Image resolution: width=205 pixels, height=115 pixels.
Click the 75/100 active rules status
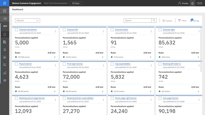(x=23, y=57)
